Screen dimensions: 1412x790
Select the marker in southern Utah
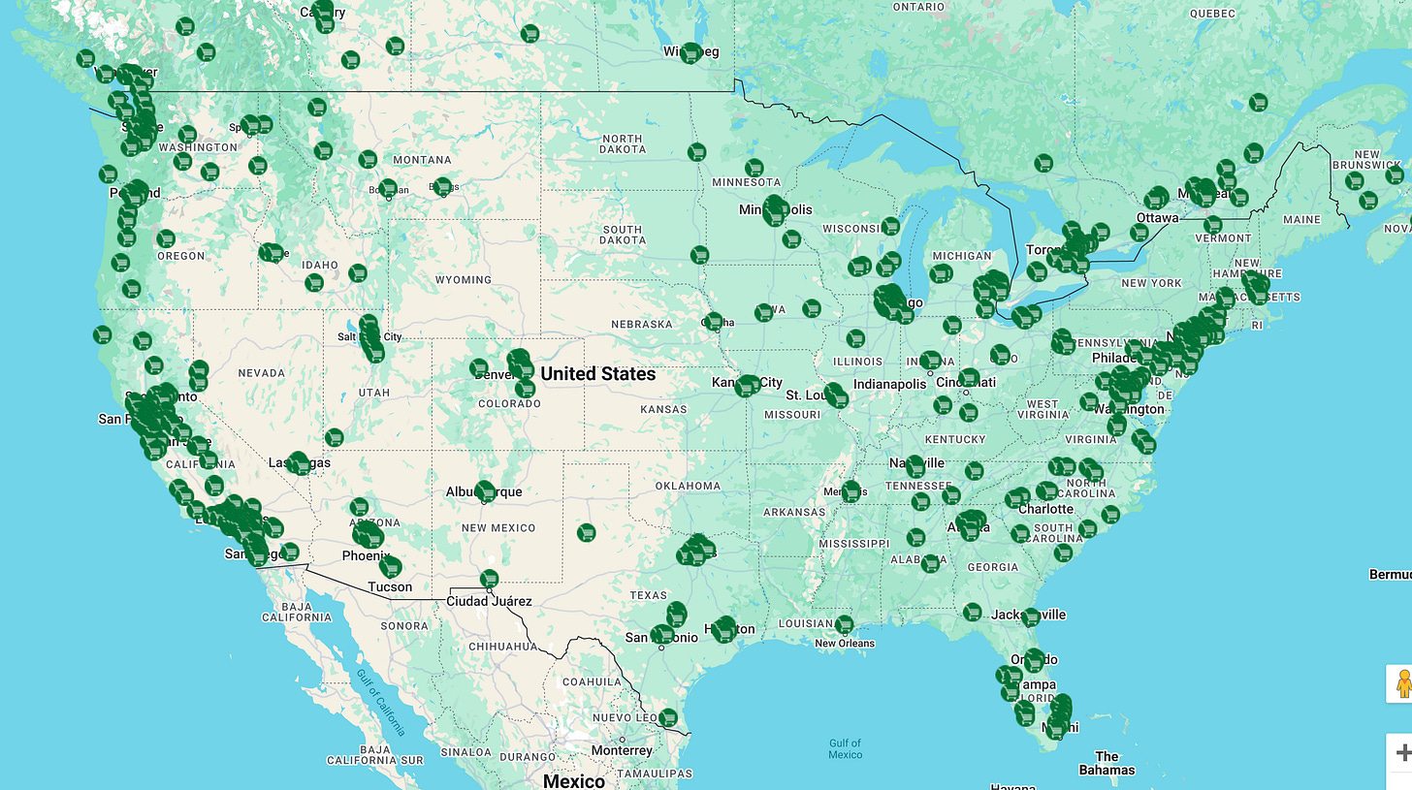click(x=335, y=437)
